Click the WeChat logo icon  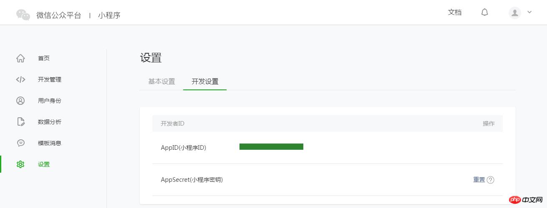(x=23, y=15)
